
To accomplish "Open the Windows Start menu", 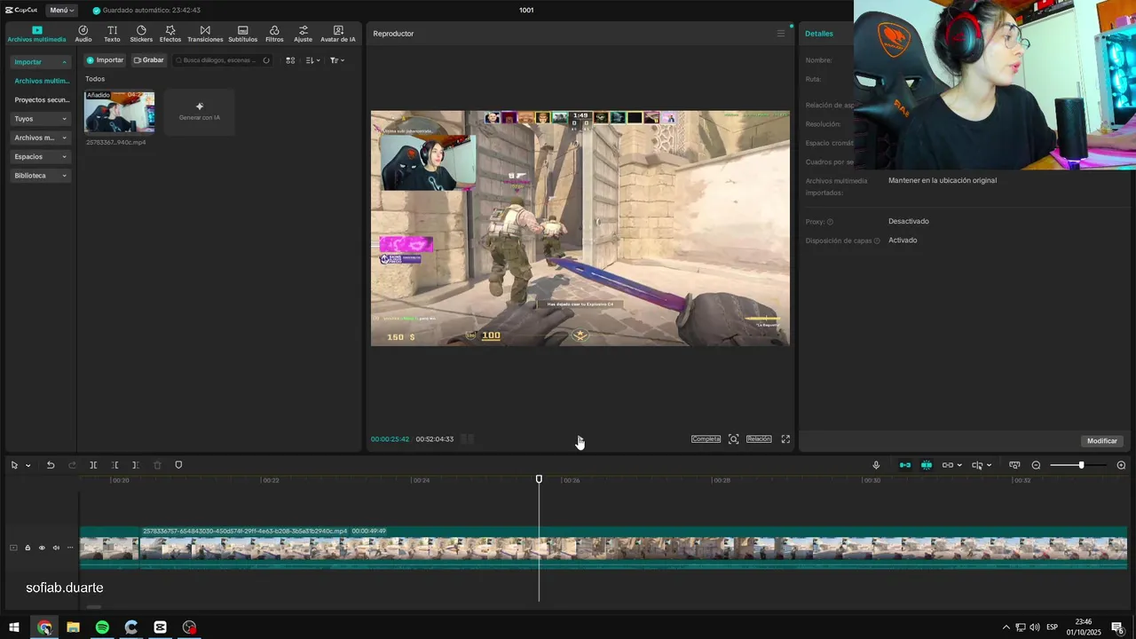I will coord(14,627).
